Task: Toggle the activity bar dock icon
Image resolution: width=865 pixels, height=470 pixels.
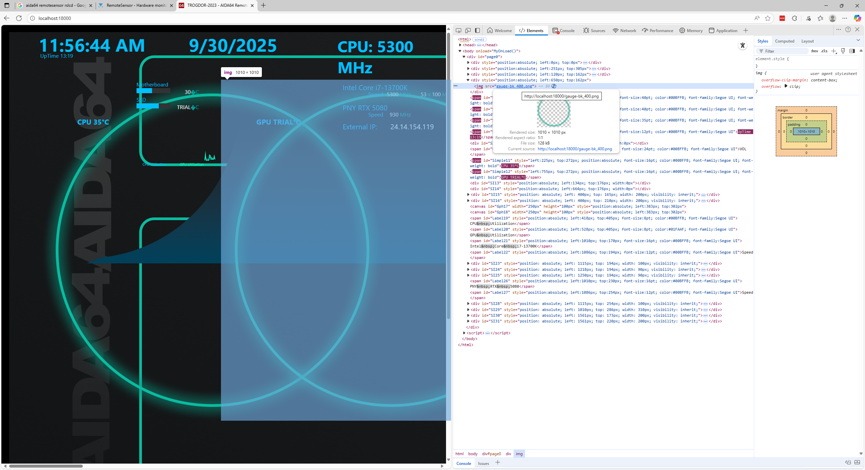Action: (x=477, y=30)
